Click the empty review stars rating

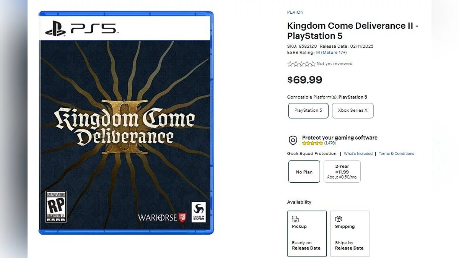coord(301,64)
